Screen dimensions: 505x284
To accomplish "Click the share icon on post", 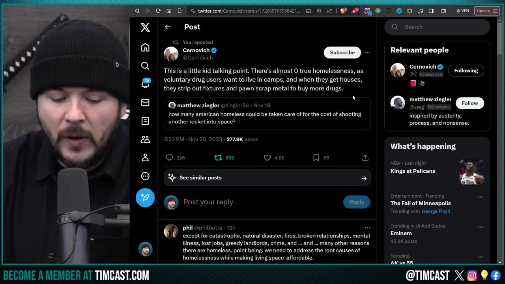I will [x=365, y=158].
